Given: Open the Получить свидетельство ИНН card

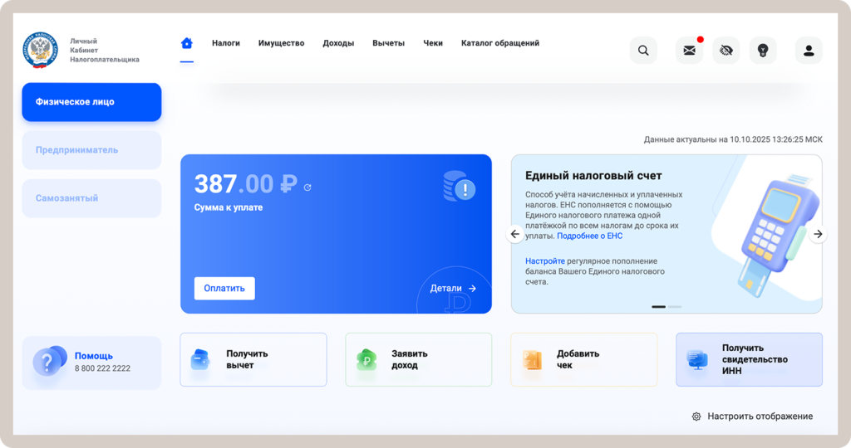Looking at the screenshot, I should 749,360.
